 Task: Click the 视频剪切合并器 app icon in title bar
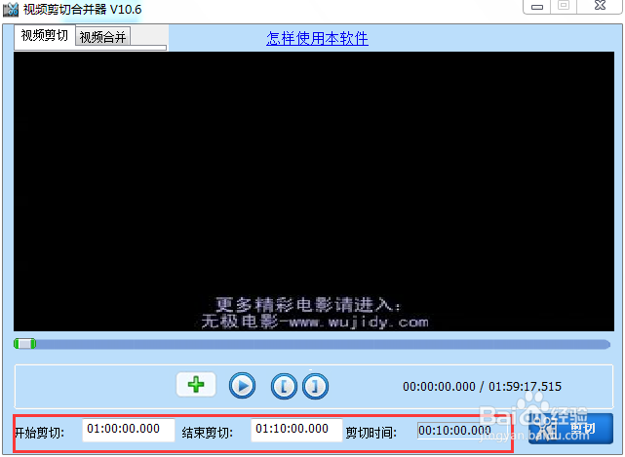(11, 10)
